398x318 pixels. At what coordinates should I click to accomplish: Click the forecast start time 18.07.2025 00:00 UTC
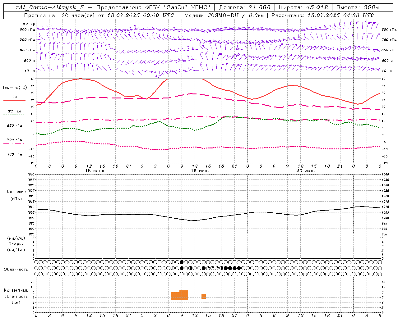(141, 15)
